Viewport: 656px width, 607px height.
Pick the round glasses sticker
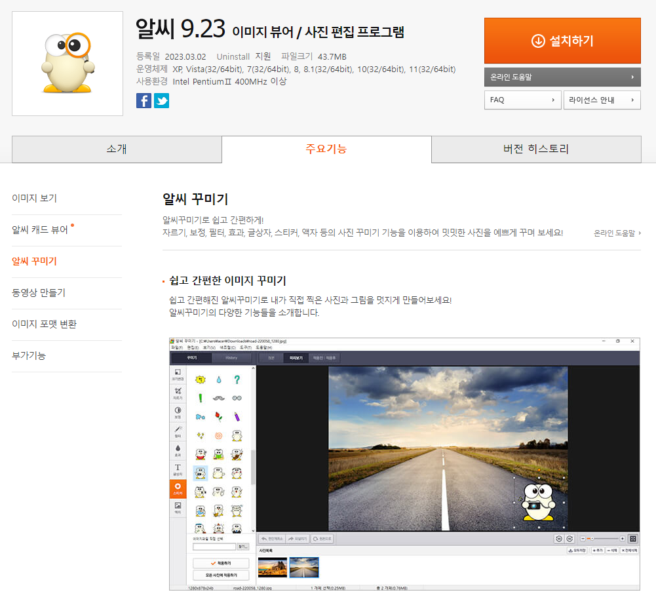tap(237, 398)
